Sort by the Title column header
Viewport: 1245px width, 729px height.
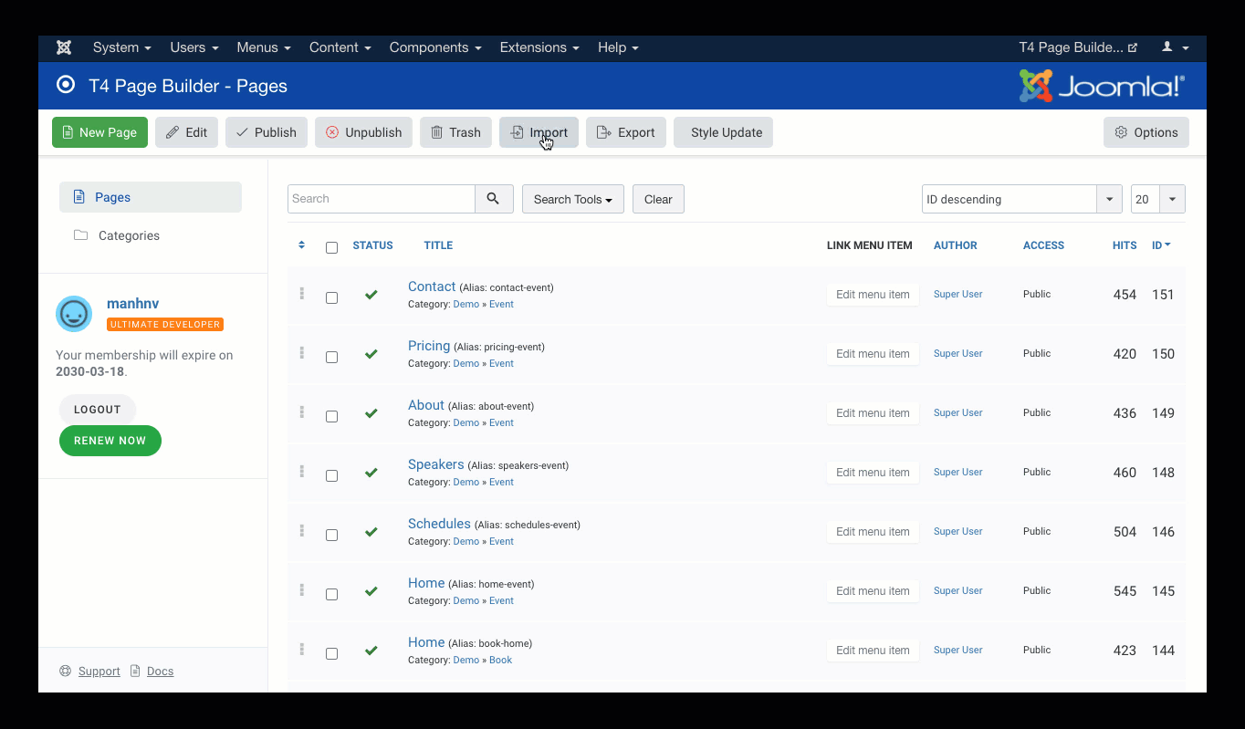[438, 245]
